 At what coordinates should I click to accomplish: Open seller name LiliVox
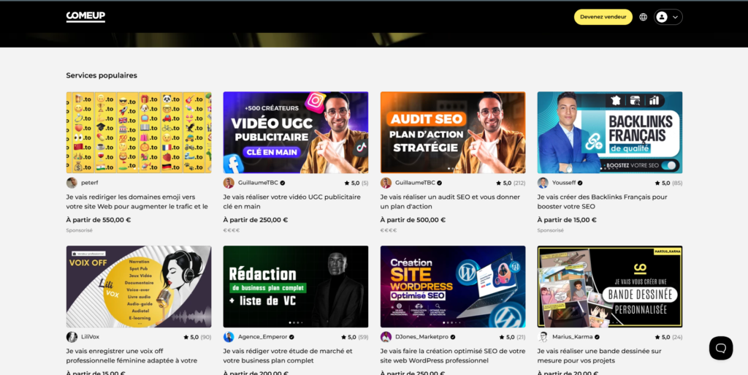90,337
